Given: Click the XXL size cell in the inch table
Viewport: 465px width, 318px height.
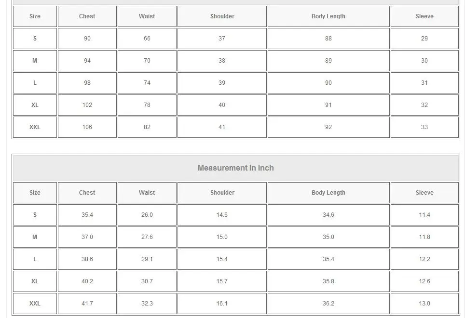Looking at the screenshot, I should (x=35, y=304).
